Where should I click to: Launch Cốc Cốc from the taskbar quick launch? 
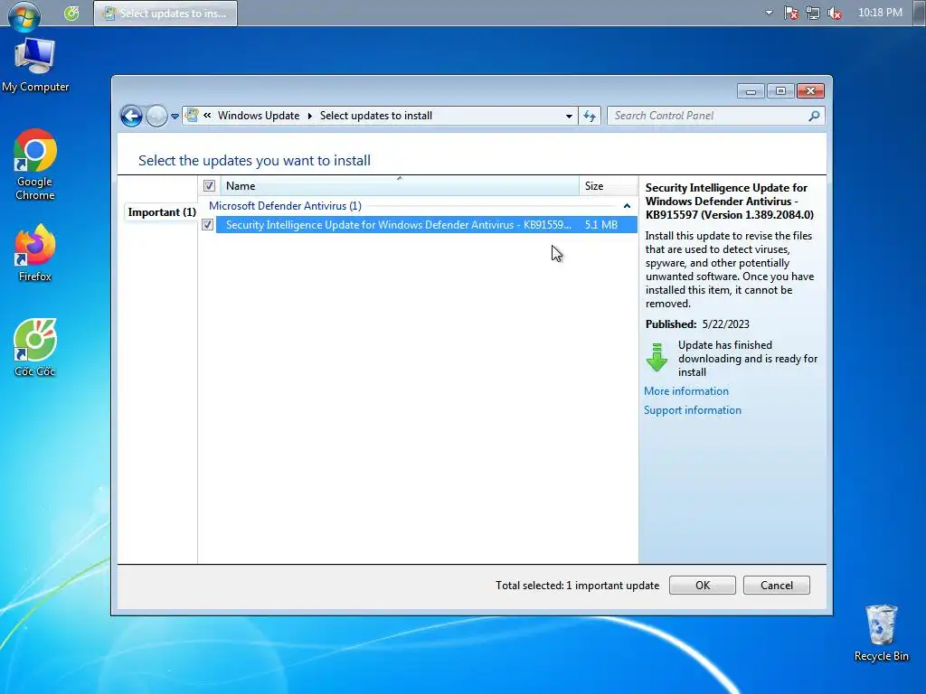[71, 13]
